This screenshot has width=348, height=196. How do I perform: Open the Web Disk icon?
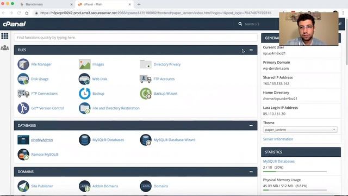(x=85, y=79)
